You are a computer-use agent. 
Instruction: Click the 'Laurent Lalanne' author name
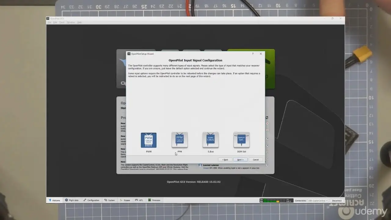(211, 165)
